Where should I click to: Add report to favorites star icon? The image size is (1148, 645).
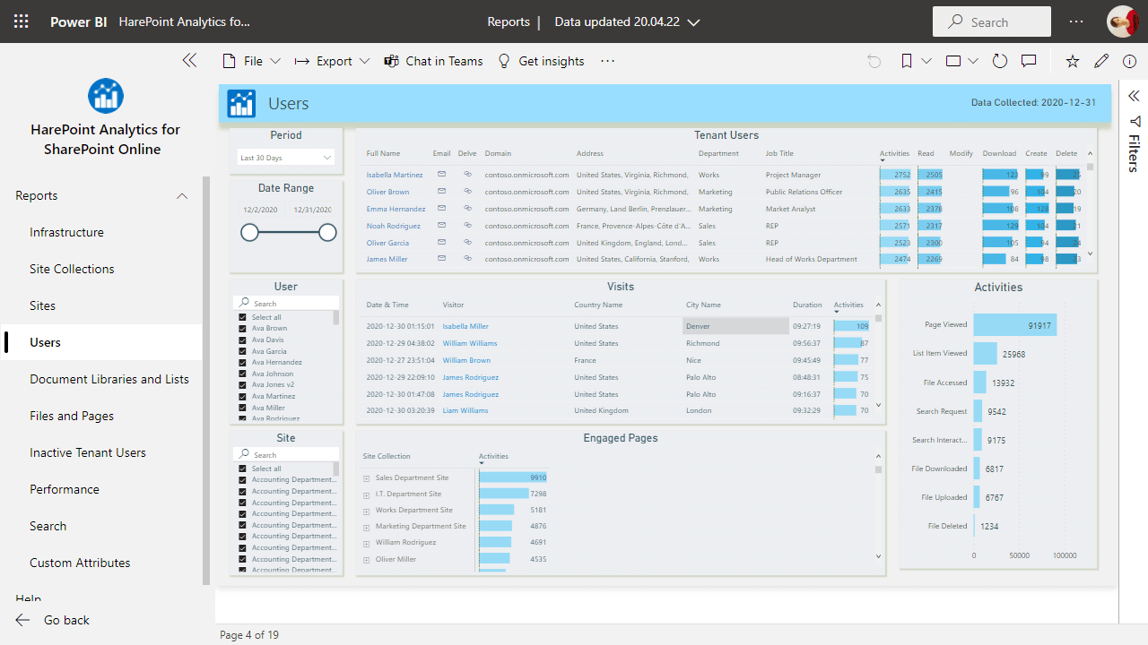(1073, 61)
